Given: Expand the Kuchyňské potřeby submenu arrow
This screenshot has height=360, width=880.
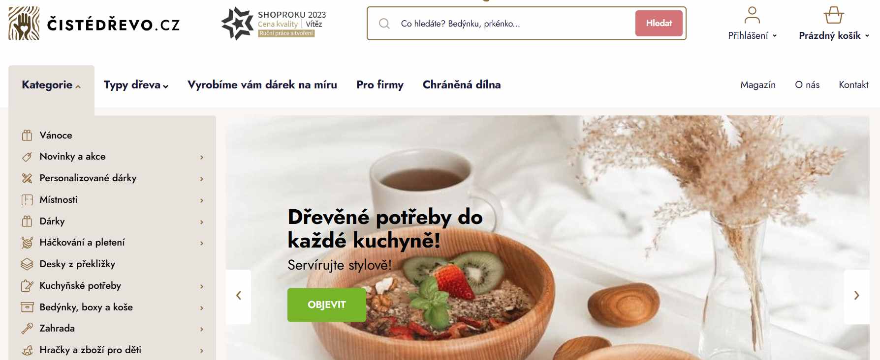Looking at the screenshot, I should click(x=201, y=286).
